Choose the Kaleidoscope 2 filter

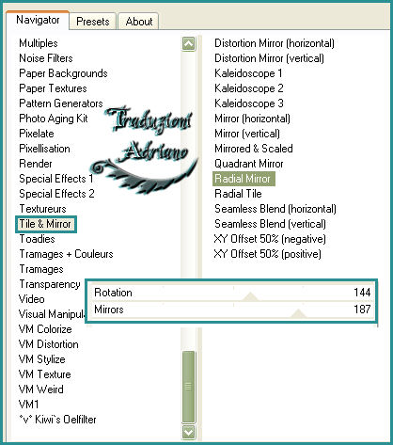click(x=249, y=88)
